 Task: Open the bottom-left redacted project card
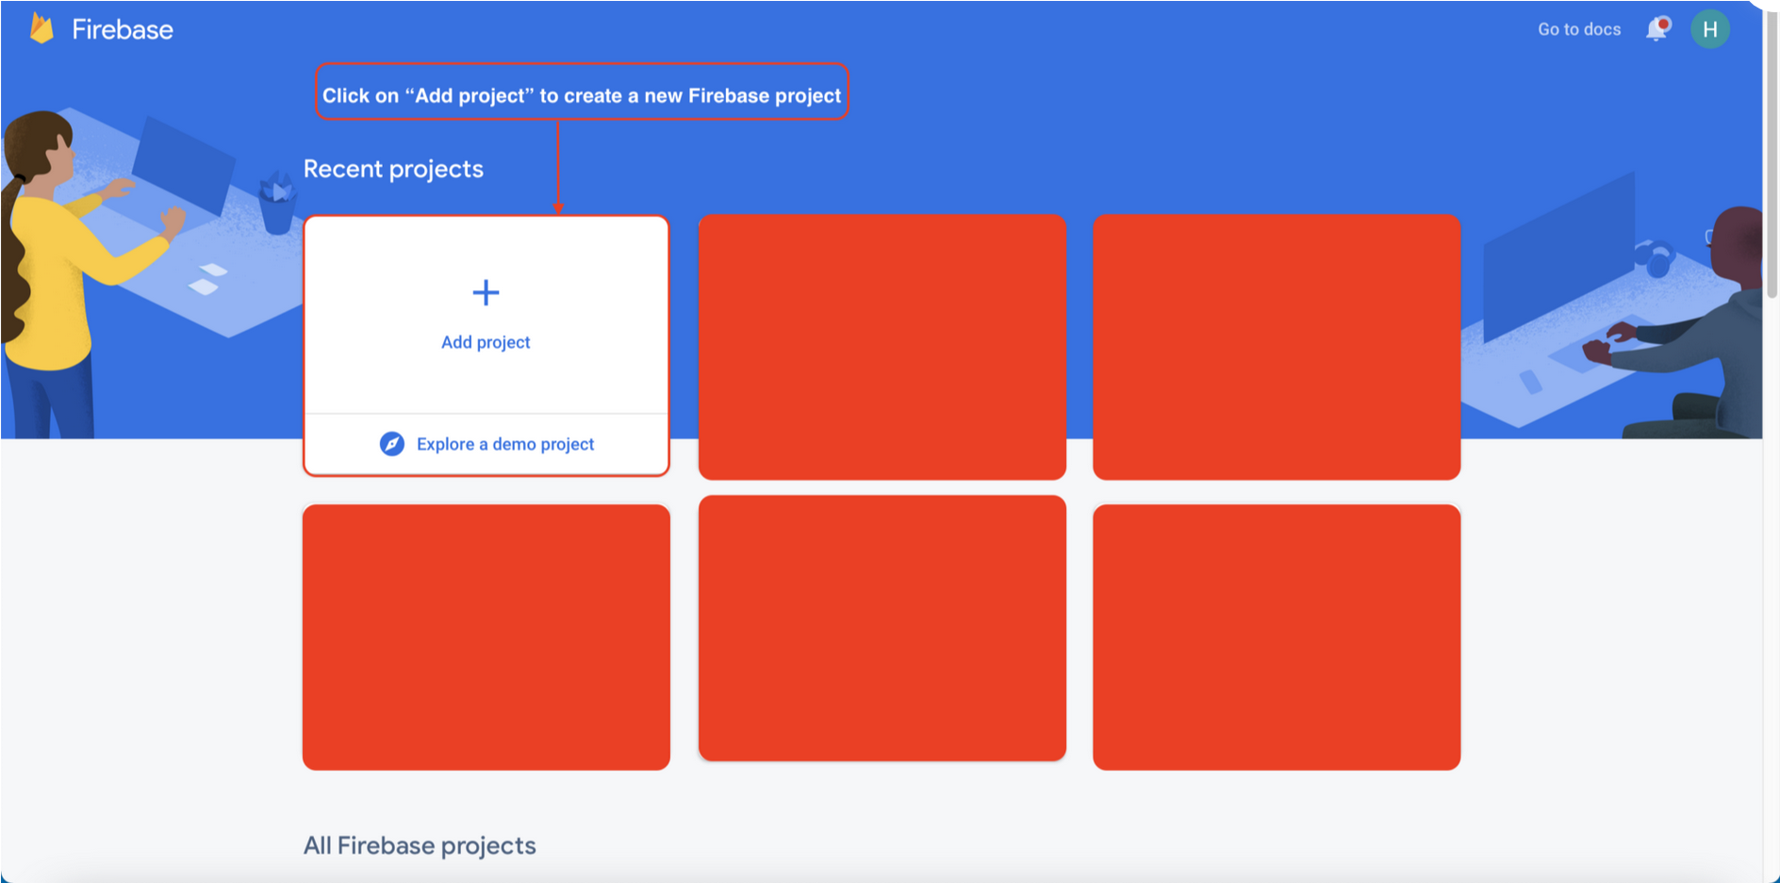[486, 637]
